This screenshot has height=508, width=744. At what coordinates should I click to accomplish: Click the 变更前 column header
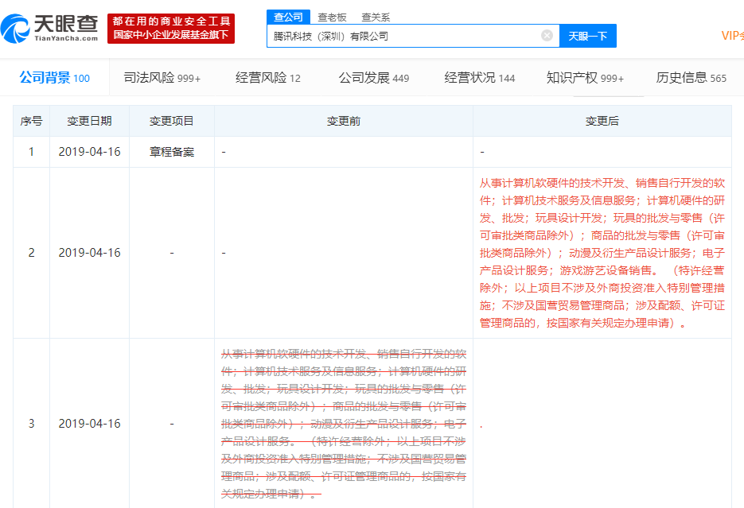coord(344,122)
